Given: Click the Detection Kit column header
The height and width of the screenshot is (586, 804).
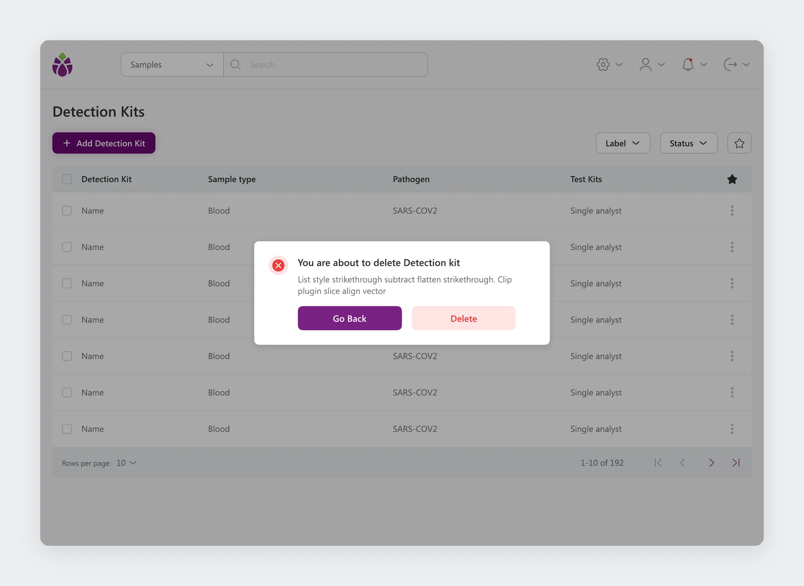Looking at the screenshot, I should [106, 179].
